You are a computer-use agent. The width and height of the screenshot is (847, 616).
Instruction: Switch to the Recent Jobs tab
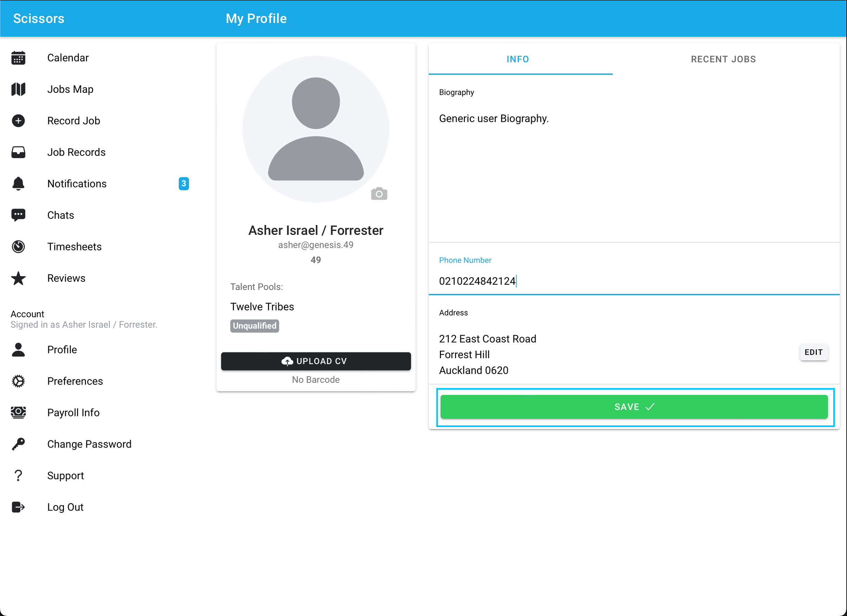pyautogui.click(x=723, y=59)
